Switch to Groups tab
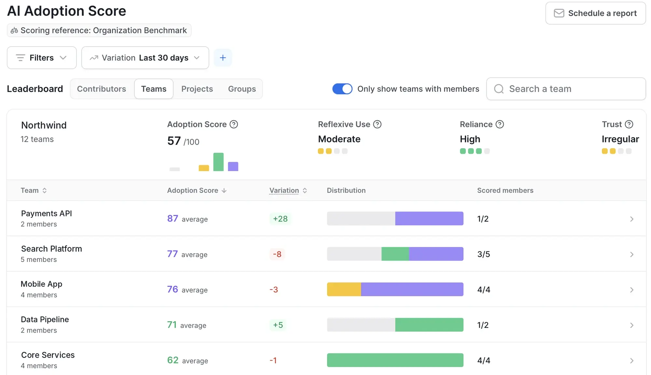651x375 pixels. point(242,89)
